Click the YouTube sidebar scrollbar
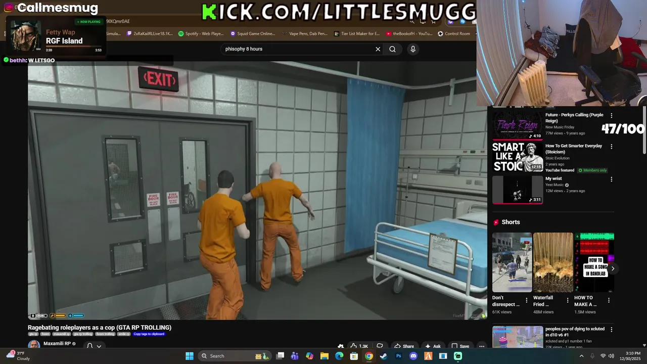647x364 pixels. click(x=644, y=130)
